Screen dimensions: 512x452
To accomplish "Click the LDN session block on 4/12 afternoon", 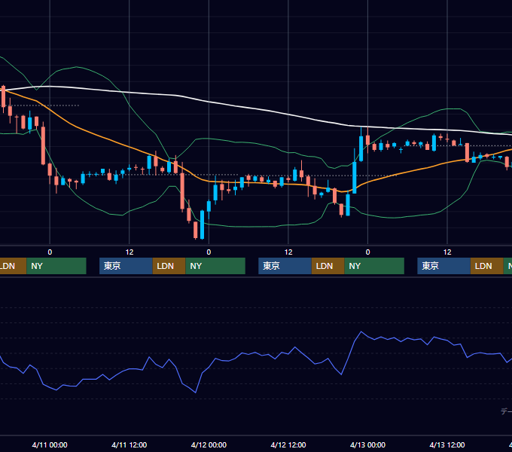I will [x=328, y=266].
